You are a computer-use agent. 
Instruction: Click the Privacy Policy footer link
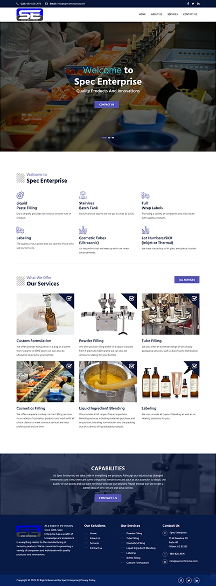click(88, 580)
